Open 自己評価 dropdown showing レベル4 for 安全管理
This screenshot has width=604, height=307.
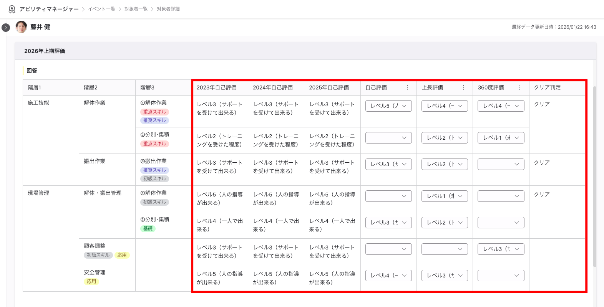388,276
